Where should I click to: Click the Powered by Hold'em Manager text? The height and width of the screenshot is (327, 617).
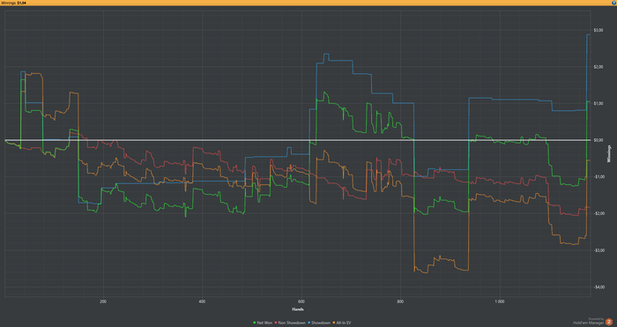pos(588,321)
